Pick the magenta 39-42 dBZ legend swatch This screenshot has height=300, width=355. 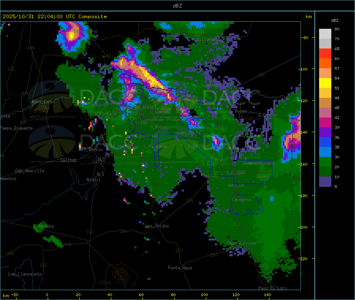tap(325, 122)
